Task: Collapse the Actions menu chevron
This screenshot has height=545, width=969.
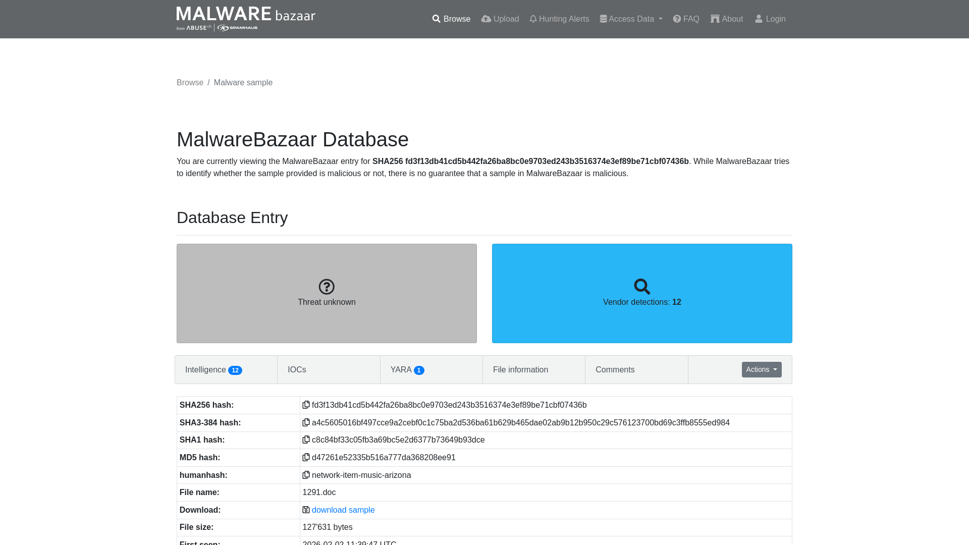Action: click(775, 369)
